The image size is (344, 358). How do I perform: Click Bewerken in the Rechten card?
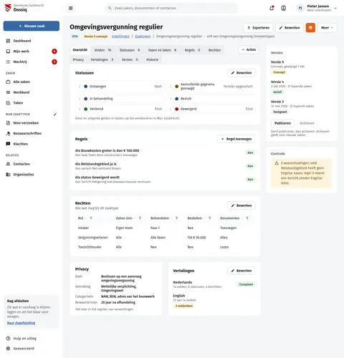click(x=242, y=205)
